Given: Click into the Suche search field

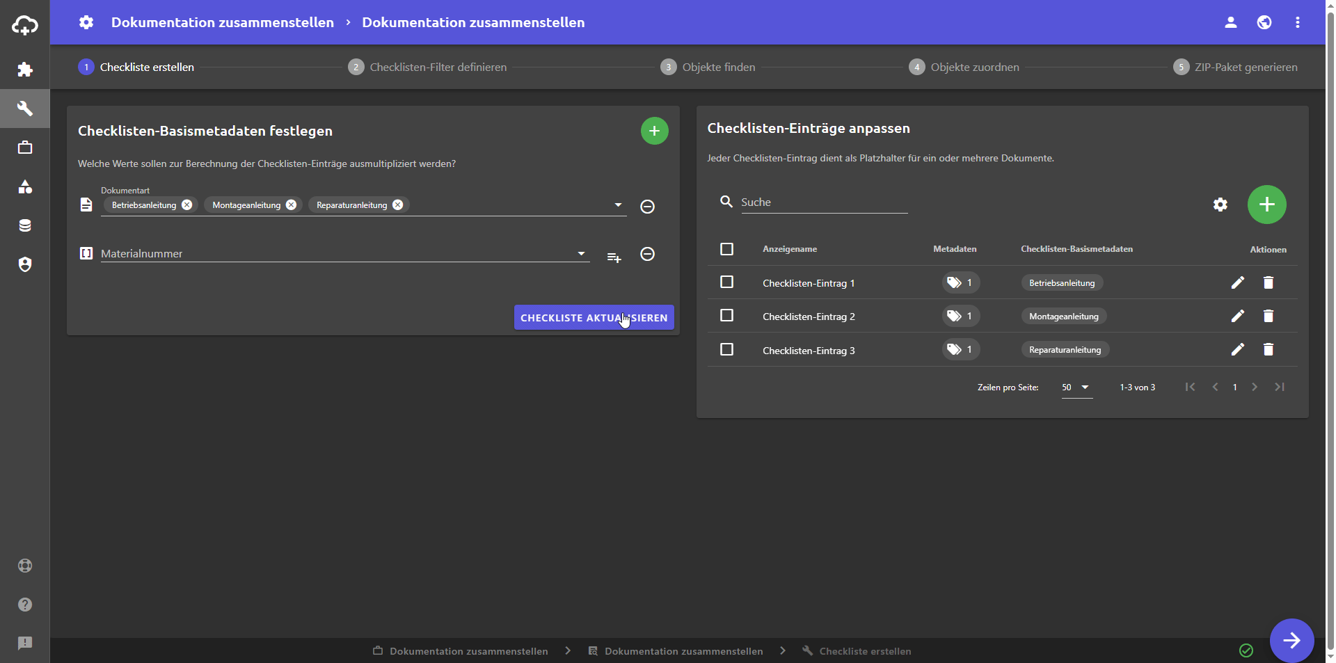Looking at the screenshot, I should pos(824,202).
